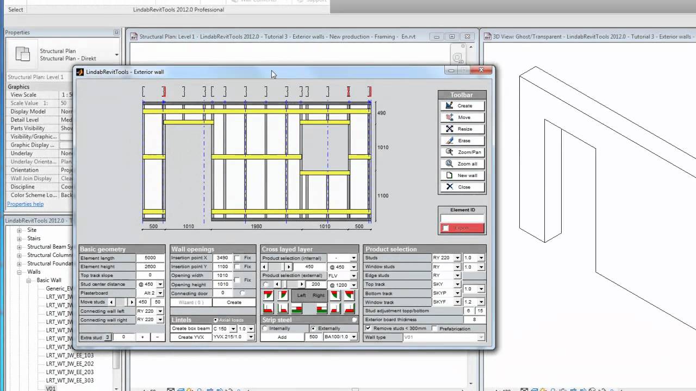Select the Erase tool icon

click(449, 141)
